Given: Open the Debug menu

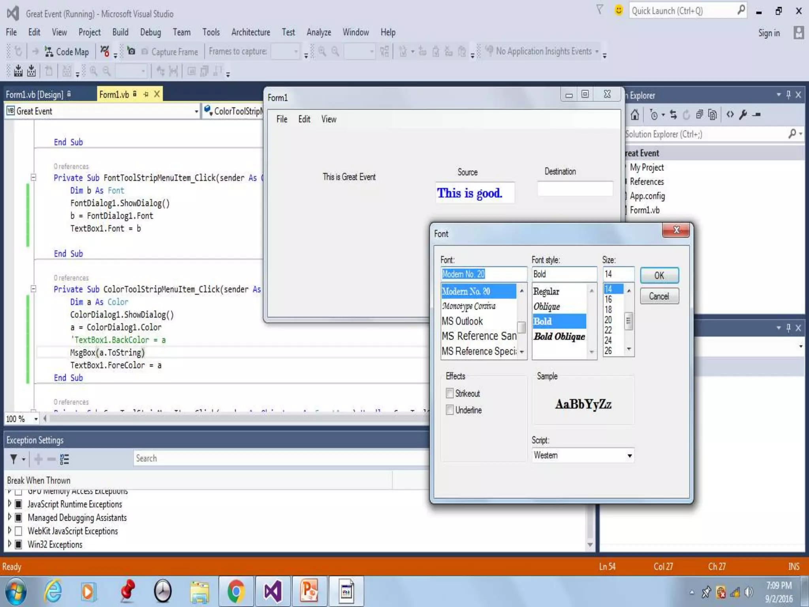Looking at the screenshot, I should [150, 32].
